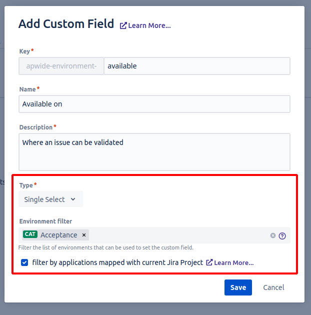Viewport: 311px width, 315px height.
Task: Select the Acceptance tag text in the filter
Action: (59, 235)
